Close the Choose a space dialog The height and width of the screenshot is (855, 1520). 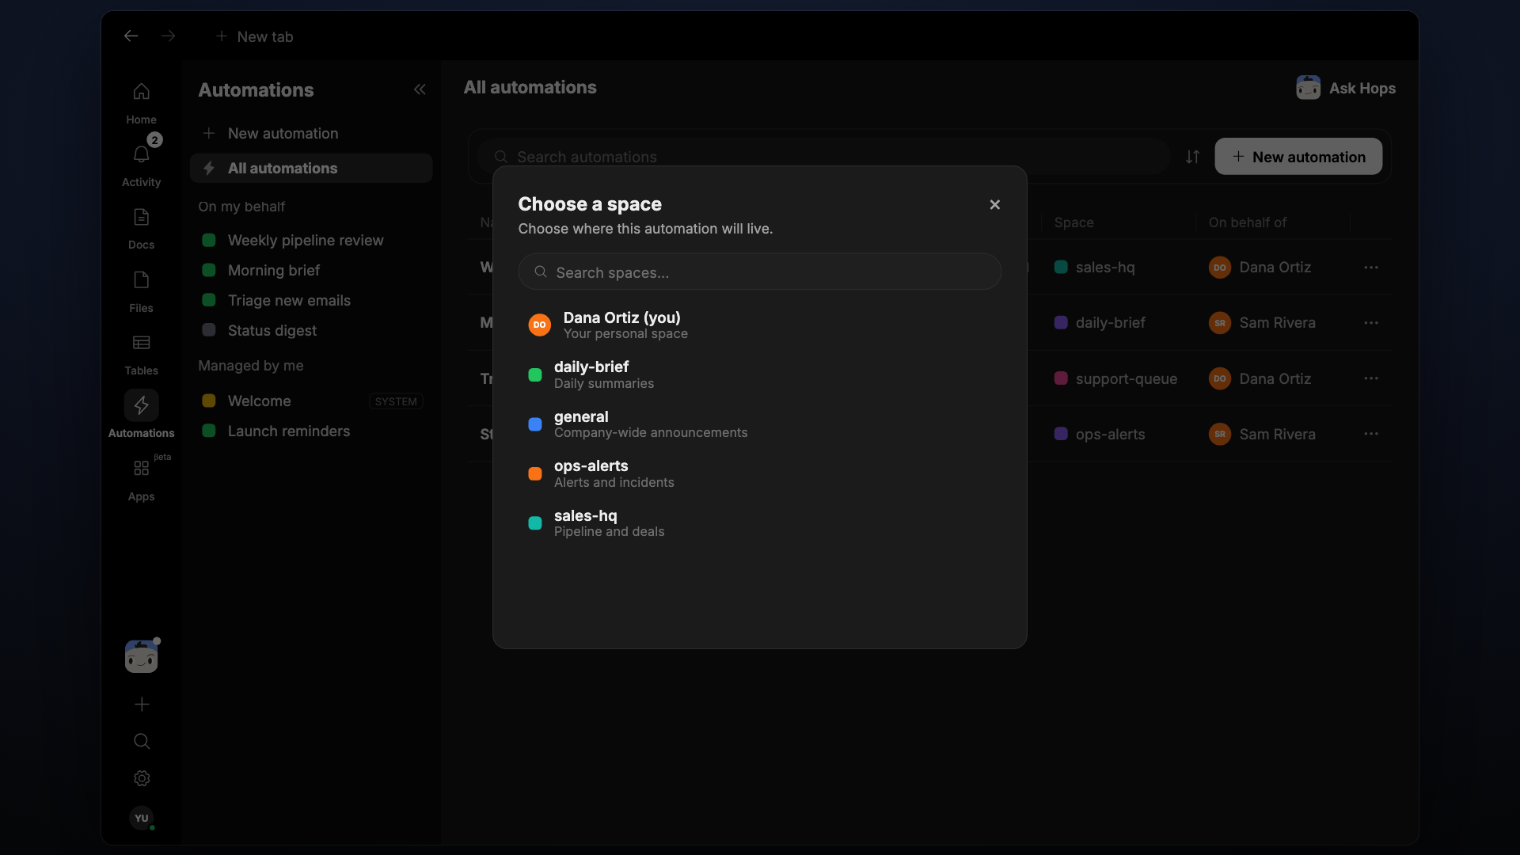(x=995, y=204)
